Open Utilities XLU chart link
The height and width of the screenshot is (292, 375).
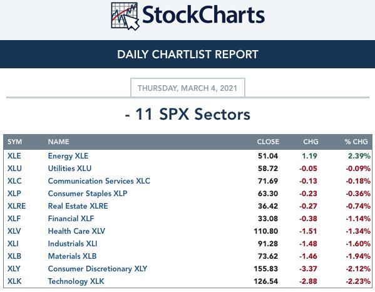69,169
